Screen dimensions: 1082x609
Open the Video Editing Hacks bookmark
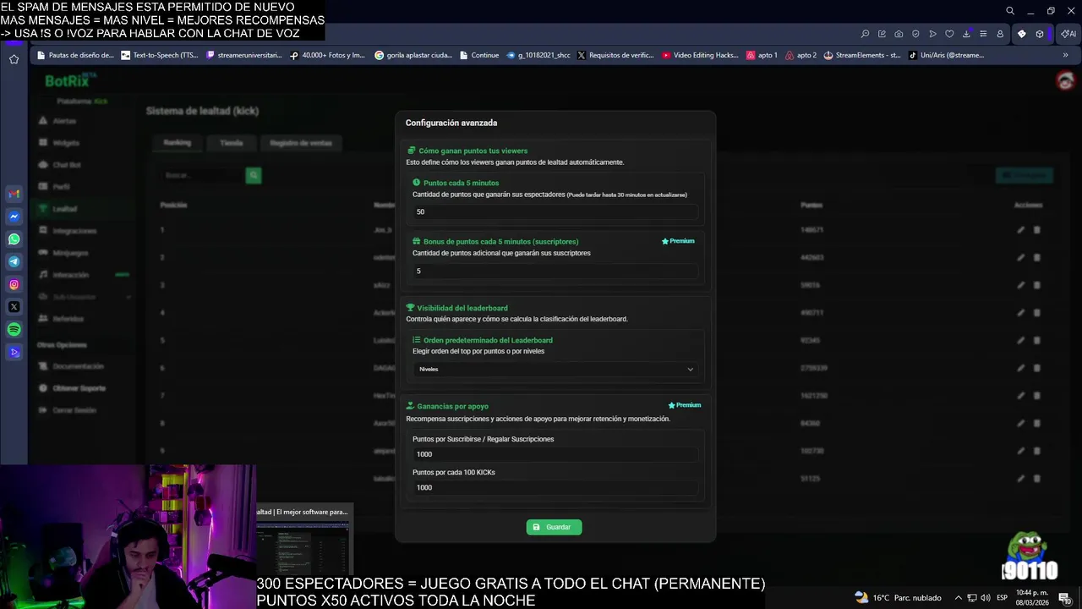700,55
